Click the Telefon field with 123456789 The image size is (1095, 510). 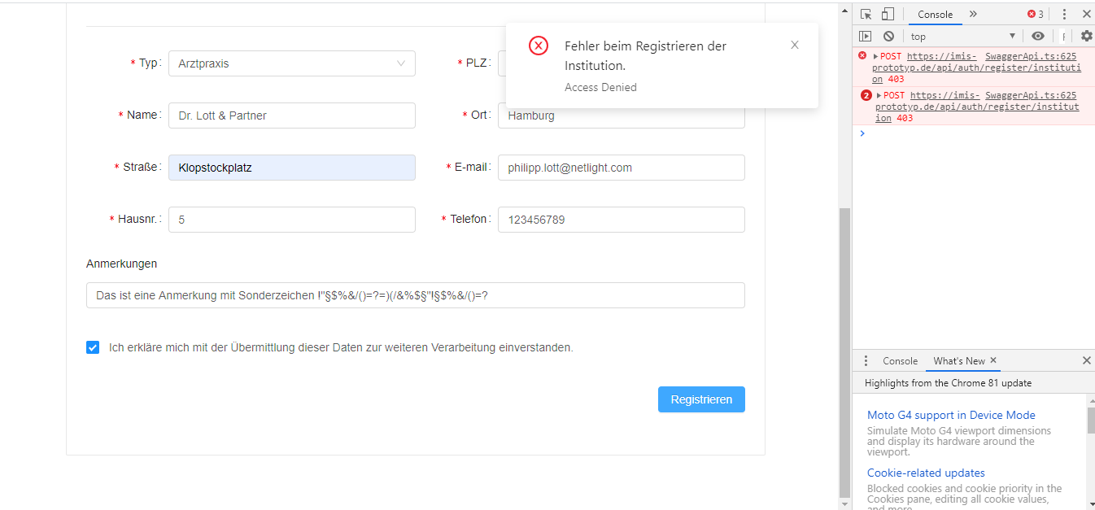(x=622, y=220)
